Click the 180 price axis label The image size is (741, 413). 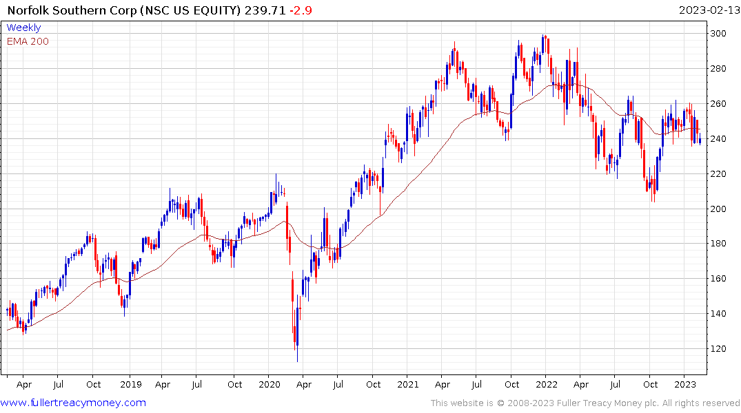[718, 244]
